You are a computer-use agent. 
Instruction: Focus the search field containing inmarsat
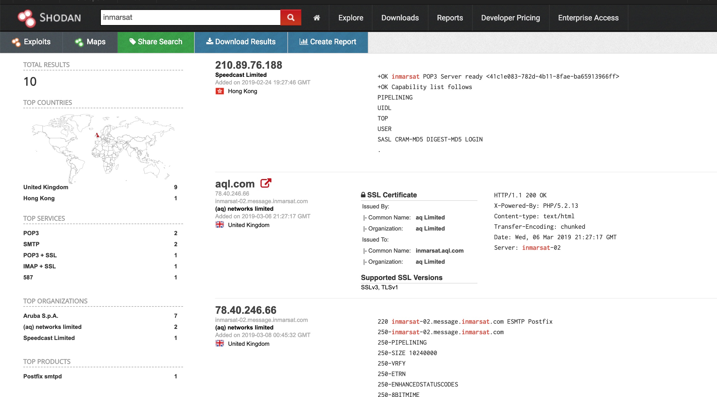click(x=190, y=17)
